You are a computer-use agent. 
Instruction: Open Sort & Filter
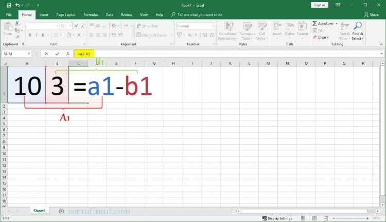click(x=345, y=31)
